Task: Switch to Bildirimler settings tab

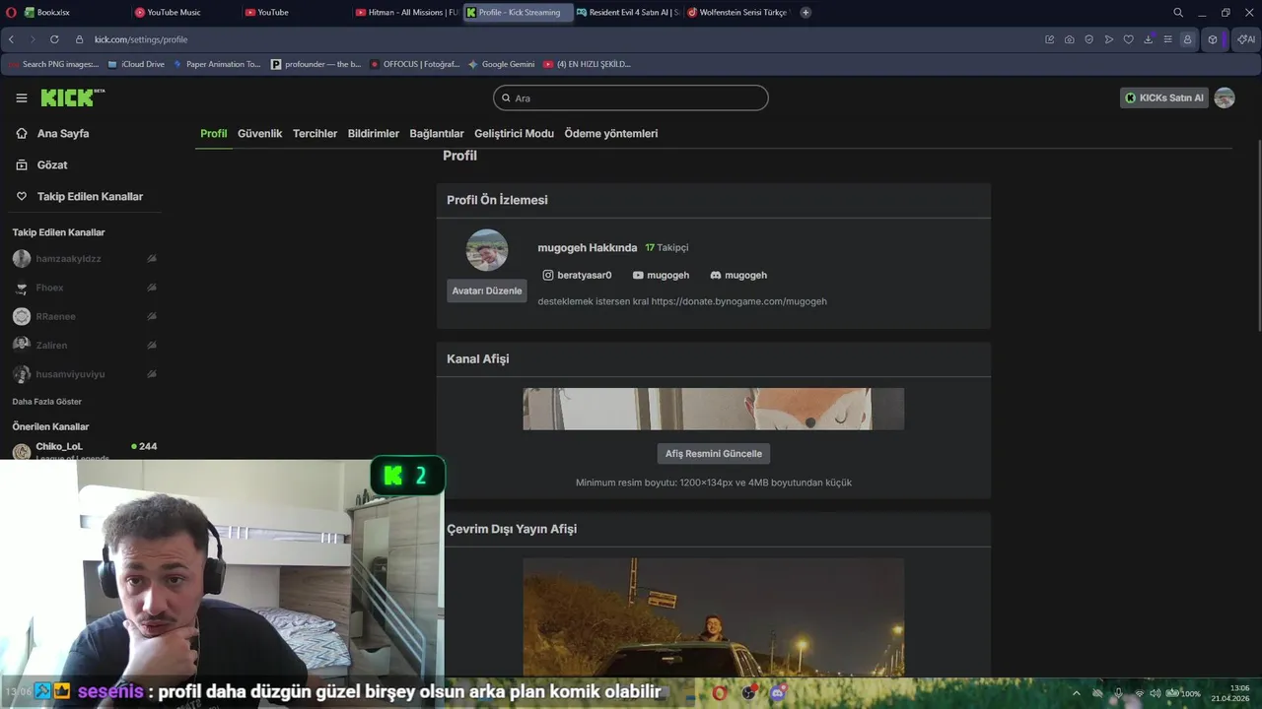Action: pyautogui.click(x=373, y=133)
